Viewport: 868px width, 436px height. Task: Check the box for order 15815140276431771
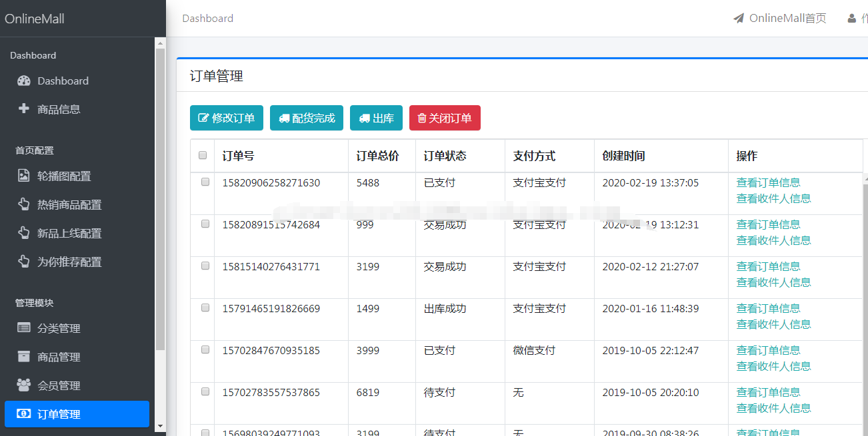pos(205,266)
